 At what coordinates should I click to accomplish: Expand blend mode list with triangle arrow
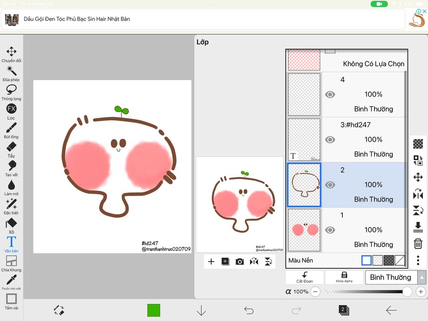(x=422, y=278)
